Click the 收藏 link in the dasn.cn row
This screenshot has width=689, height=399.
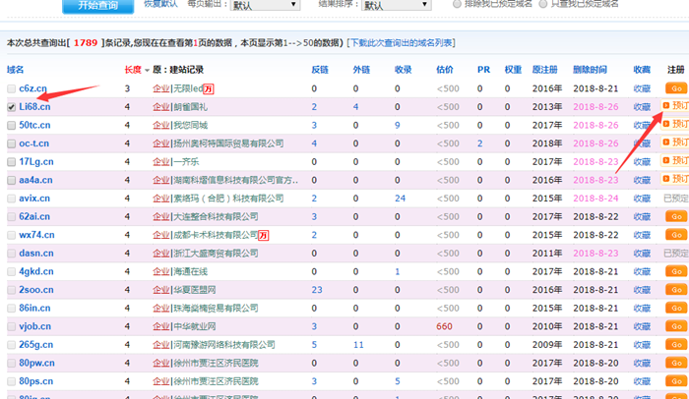coord(642,254)
